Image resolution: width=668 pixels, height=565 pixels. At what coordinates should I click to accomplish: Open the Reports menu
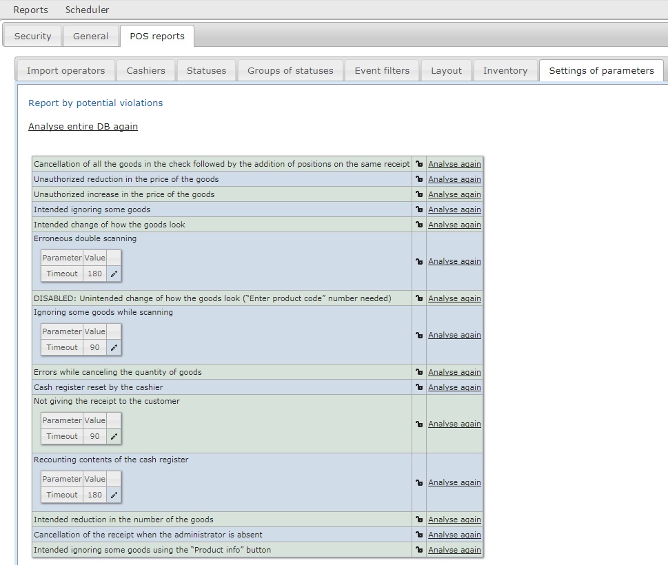(x=31, y=10)
